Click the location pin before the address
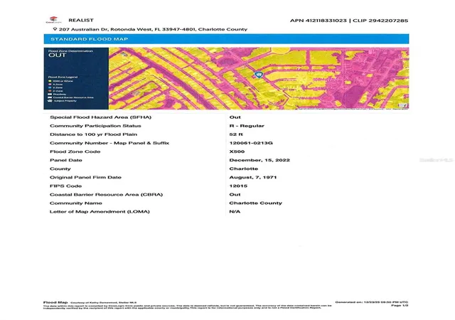Viewport: 455px width, 320px height. point(55,29)
